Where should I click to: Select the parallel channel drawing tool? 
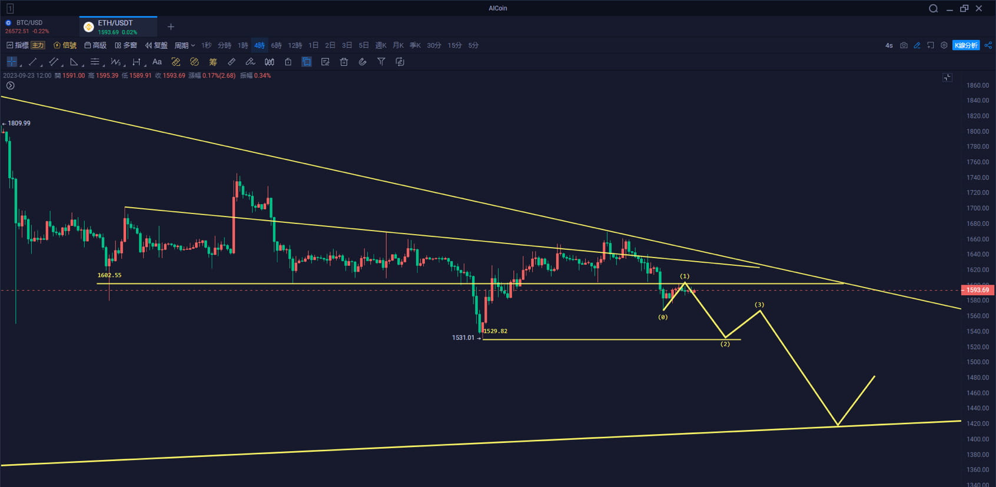click(x=54, y=62)
